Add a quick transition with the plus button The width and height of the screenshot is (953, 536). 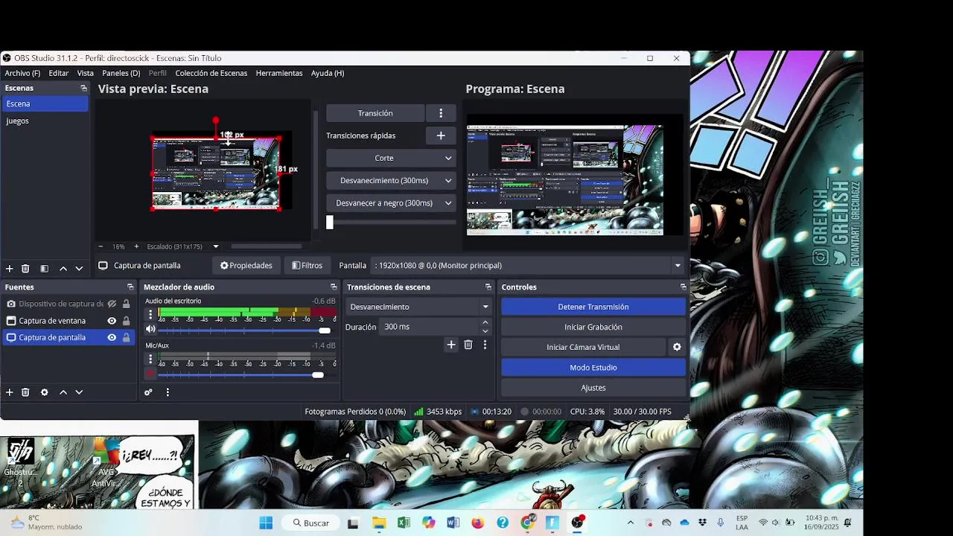(441, 135)
